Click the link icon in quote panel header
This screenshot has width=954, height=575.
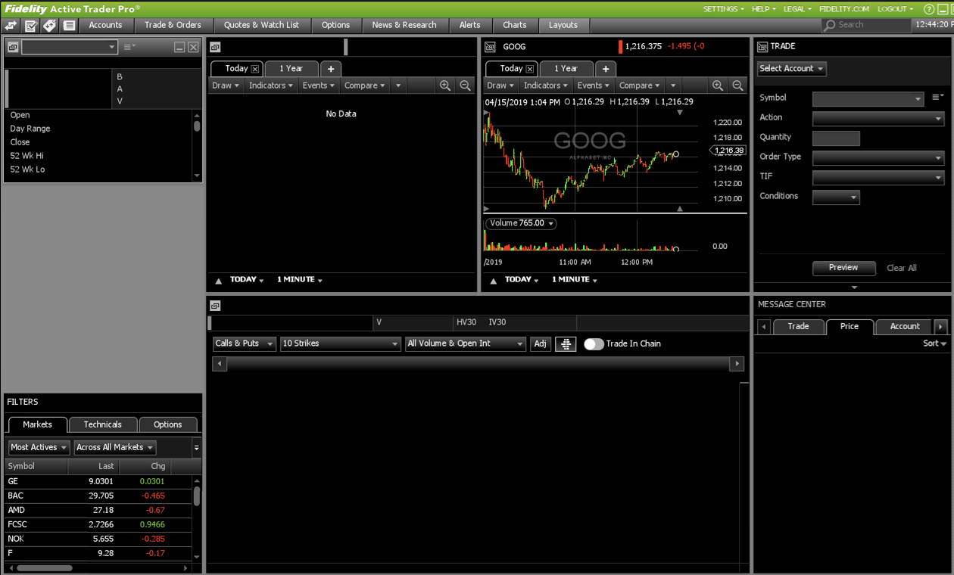tap(13, 47)
